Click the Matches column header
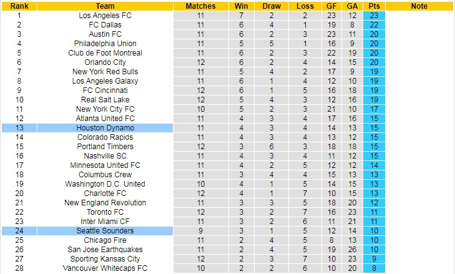 point(200,6)
